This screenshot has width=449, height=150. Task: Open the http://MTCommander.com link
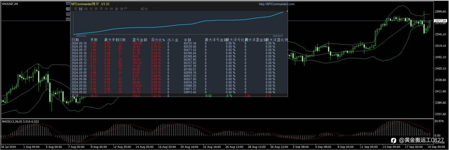pos(277,4)
